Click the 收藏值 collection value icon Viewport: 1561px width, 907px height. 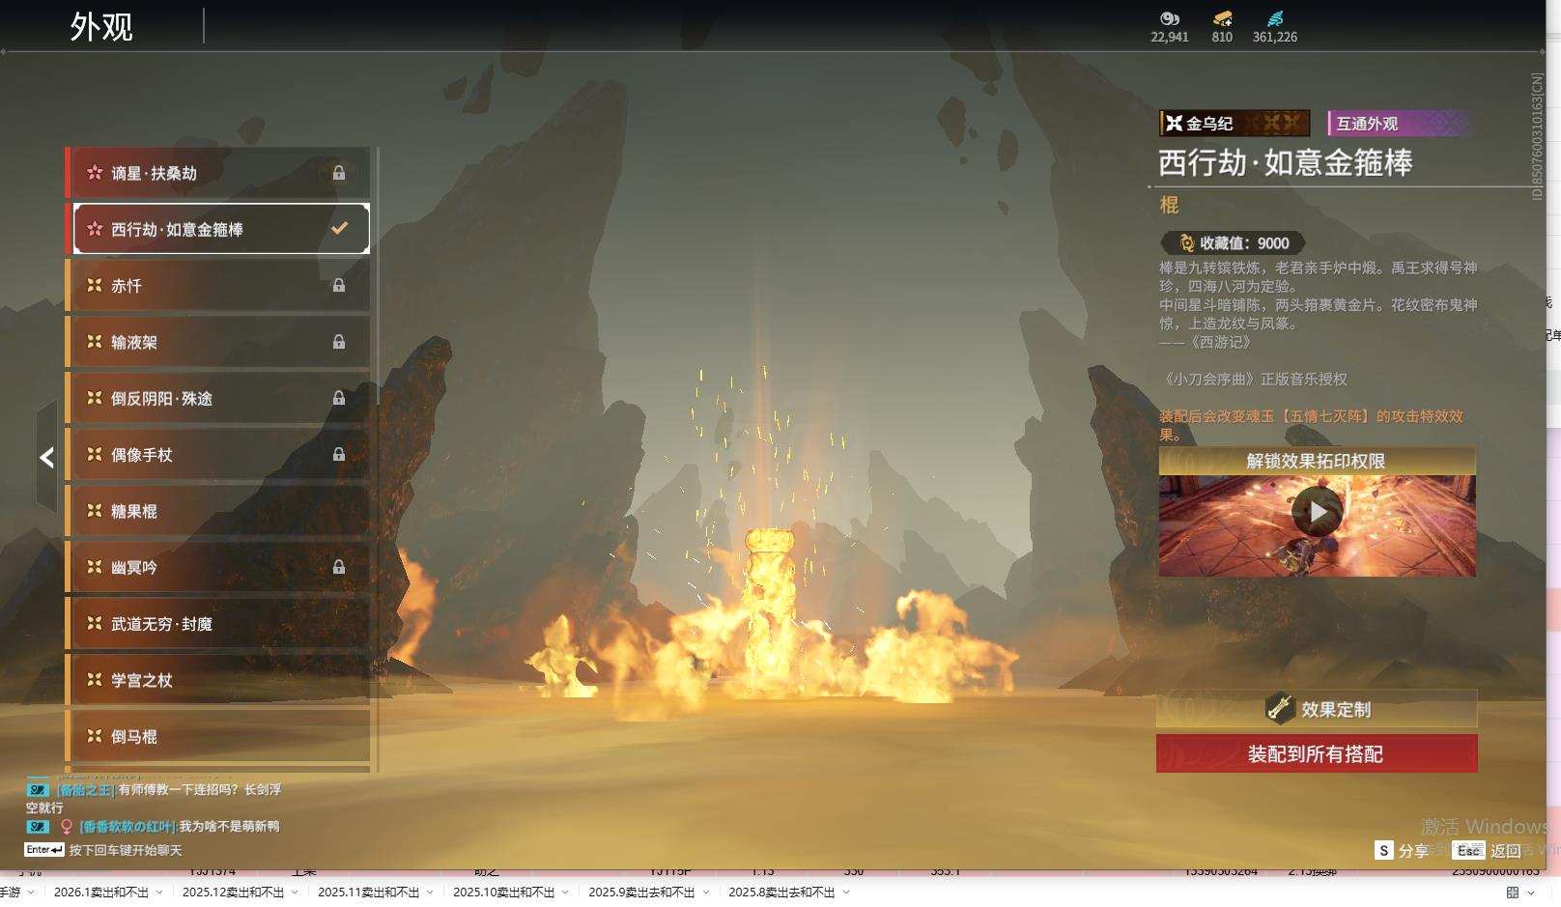coord(1186,243)
